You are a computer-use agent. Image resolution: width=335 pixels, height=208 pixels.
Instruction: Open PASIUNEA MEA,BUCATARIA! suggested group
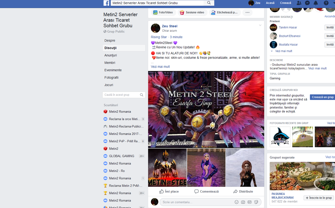pos(283,196)
